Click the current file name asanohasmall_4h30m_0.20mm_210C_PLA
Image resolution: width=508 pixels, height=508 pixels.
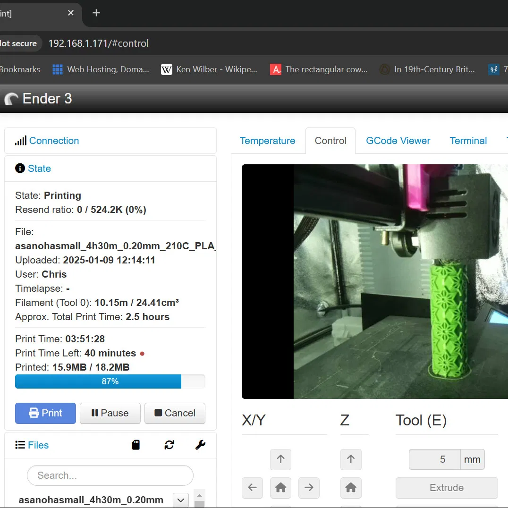pos(115,246)
